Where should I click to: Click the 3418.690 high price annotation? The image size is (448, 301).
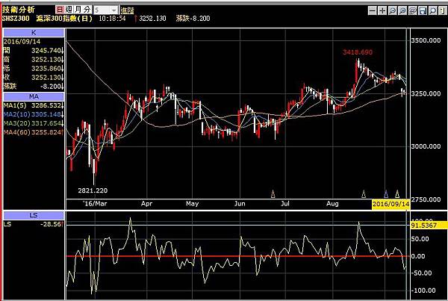358,52
